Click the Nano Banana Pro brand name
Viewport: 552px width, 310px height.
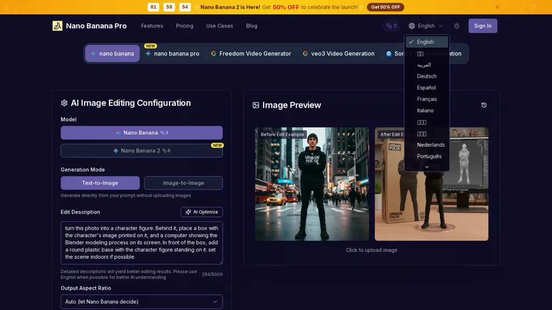(96, 26)
